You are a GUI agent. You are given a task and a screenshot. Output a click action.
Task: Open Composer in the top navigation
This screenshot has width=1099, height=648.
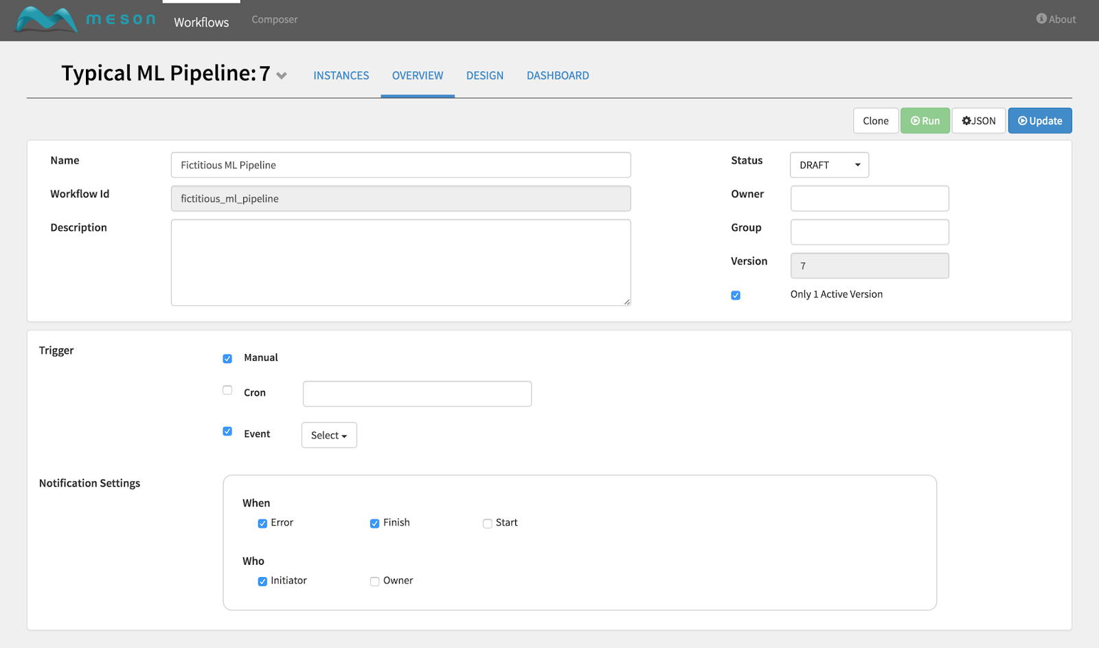275,19
